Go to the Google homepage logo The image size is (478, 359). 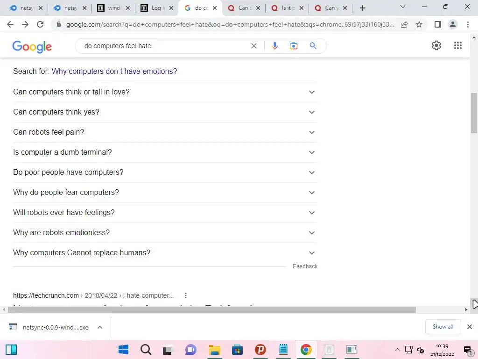point(32,47)
